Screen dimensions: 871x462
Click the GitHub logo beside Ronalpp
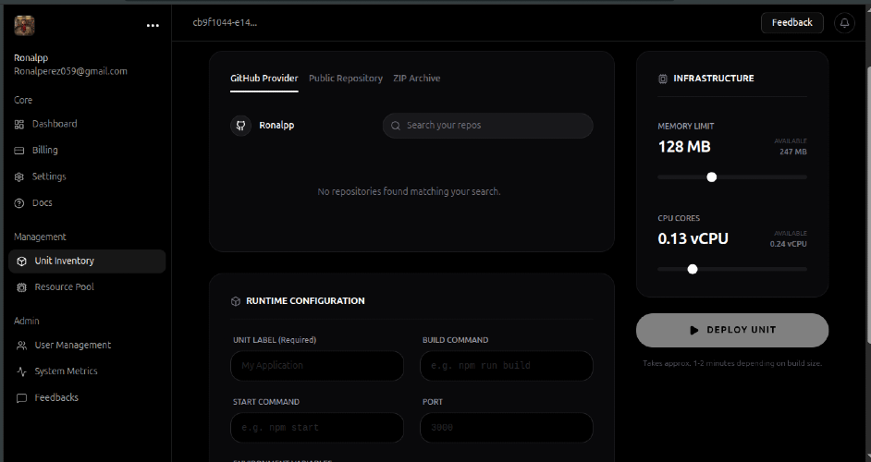pyautogui.click(x=240, y=126)
